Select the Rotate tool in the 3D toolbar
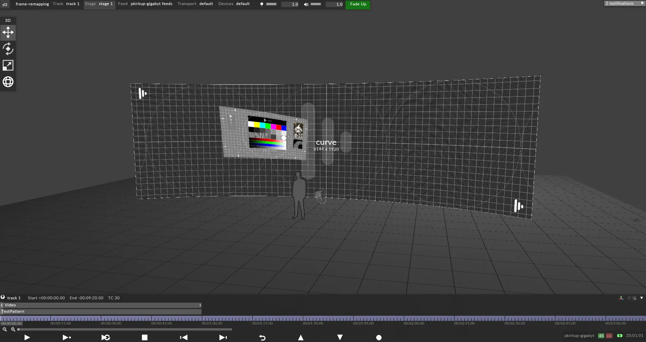 [x=8, y=49]
